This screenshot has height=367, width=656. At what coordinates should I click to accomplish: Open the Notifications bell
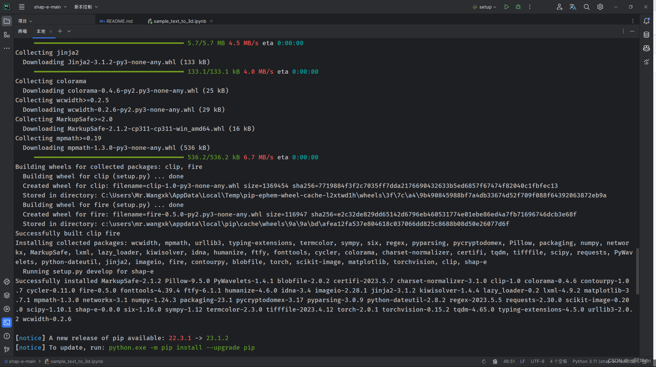[646, 21]
